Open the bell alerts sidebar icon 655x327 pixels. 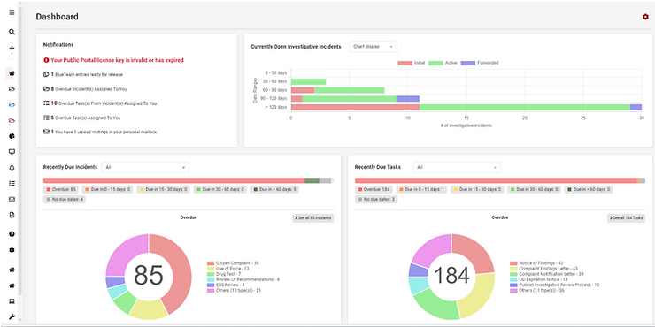(x=12, y=168)
